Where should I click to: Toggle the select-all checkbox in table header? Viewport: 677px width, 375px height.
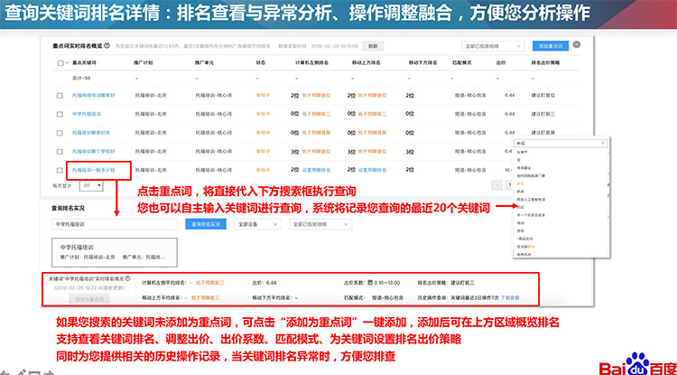tap(60, 63)
